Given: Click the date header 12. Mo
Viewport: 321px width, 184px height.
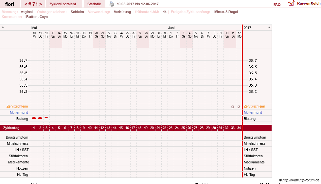Looking at the screenshot, I should pyautogui.click(x=239, y=35).
